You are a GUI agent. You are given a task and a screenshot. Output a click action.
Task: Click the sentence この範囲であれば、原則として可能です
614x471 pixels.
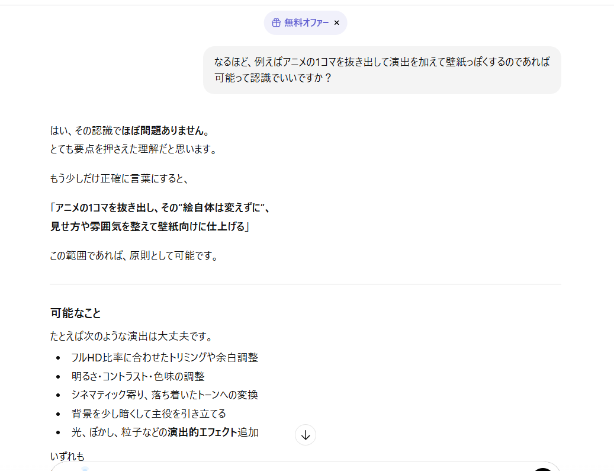click(134, 256)
